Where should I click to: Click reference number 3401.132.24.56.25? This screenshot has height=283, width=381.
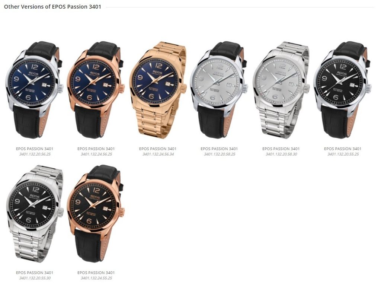(96, 154)
